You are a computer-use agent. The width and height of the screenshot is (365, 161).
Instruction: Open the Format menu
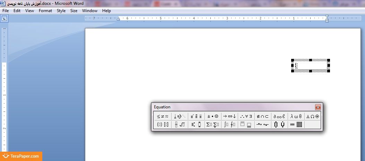(x=45, y=11)
